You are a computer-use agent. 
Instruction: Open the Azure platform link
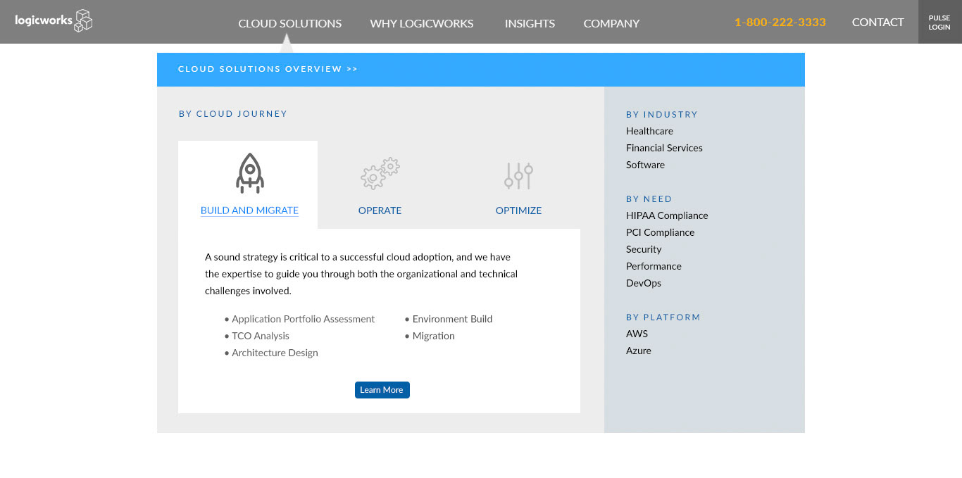[638, 351]
